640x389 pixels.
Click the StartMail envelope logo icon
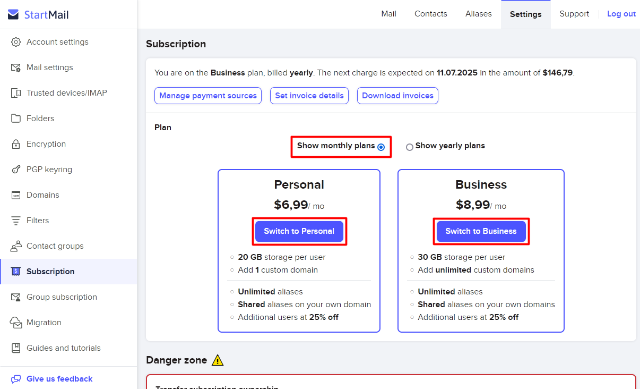13,14
